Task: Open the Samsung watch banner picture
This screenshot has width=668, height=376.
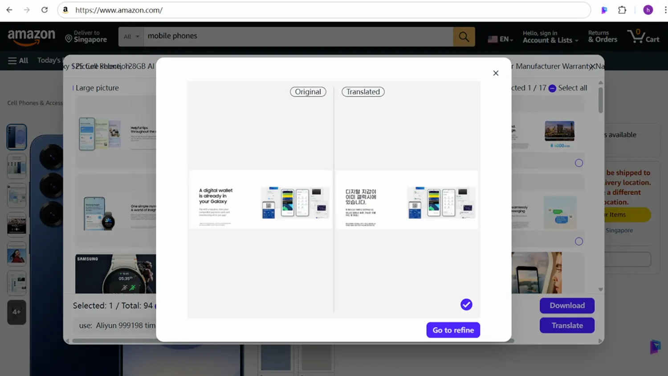Action: [x=116, y=274]
